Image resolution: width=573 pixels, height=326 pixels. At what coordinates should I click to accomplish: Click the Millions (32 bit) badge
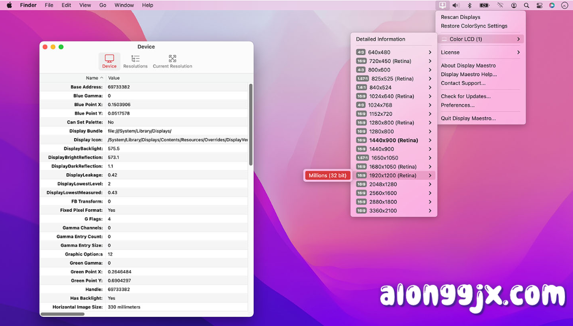(327, 175)
